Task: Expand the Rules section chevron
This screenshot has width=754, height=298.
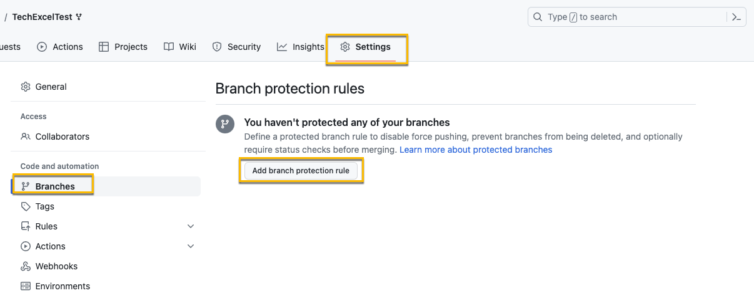Action: (191, 226)
